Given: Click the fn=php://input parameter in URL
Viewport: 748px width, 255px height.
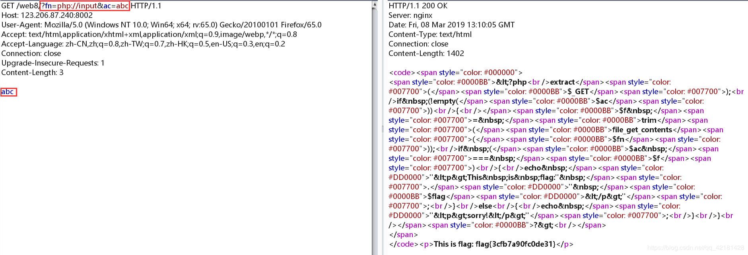Looking at the screenshot, I should pyautogui.click(x=71, y=6).
